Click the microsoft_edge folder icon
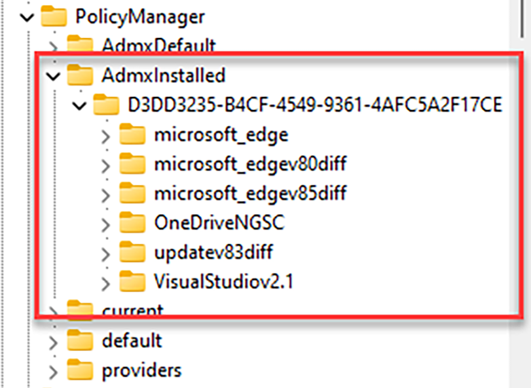 [132, 135]
